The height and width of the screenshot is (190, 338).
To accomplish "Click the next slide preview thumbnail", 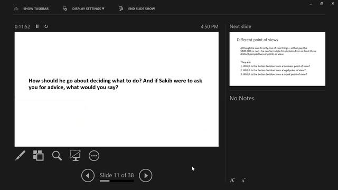I will point(277,59).
